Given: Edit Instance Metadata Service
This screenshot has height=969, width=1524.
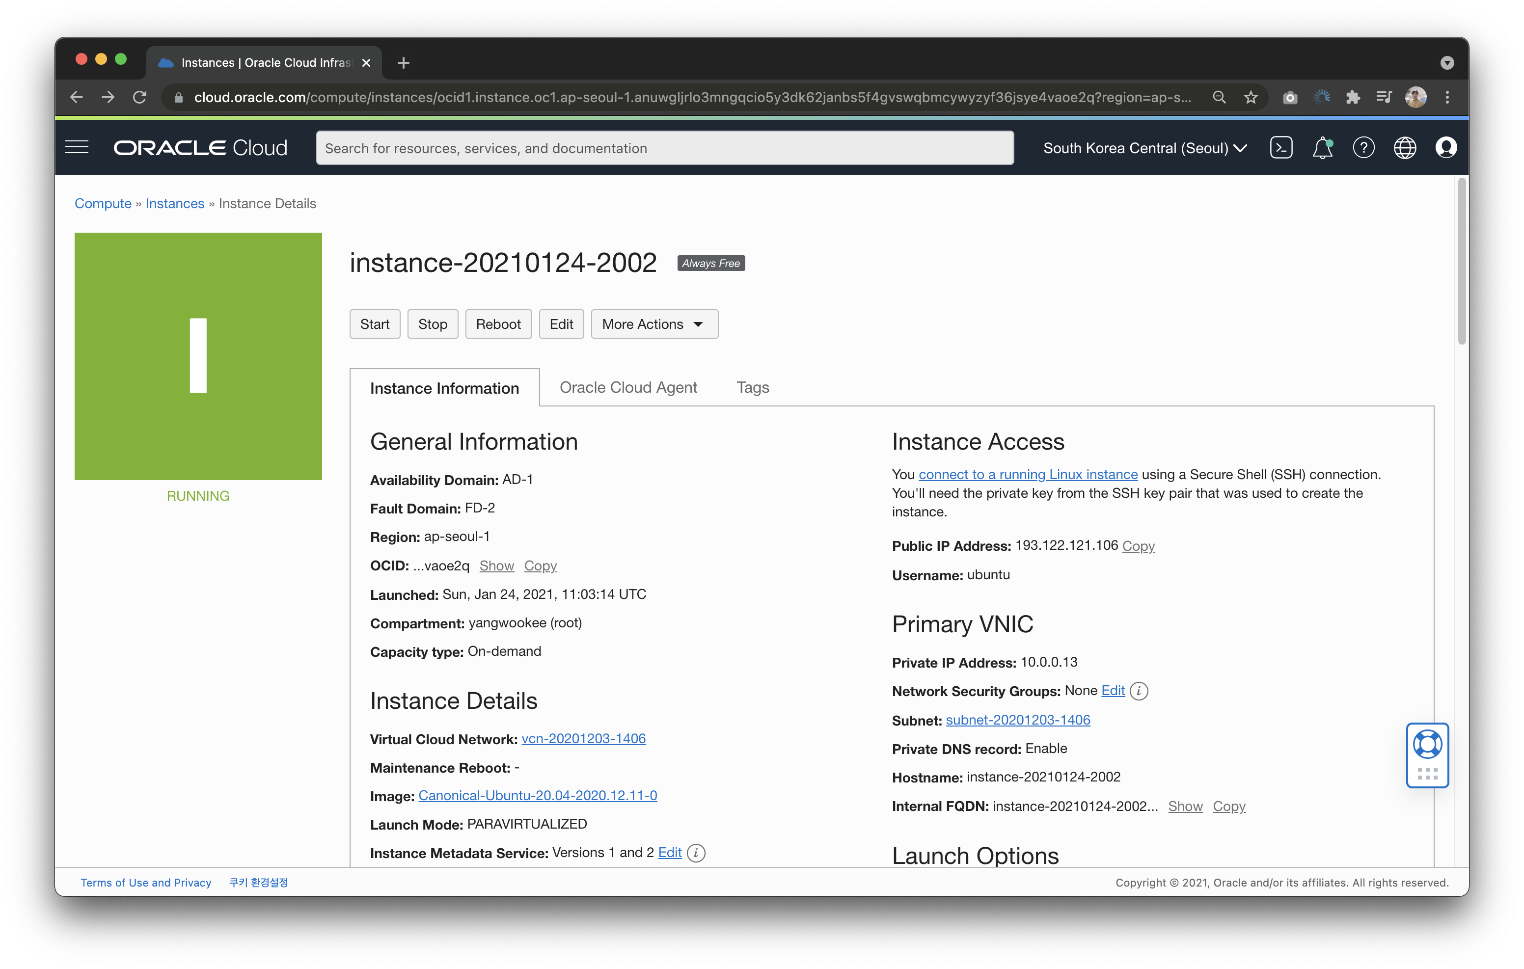Looking at the screenshot, I should (x=670, y=853).
